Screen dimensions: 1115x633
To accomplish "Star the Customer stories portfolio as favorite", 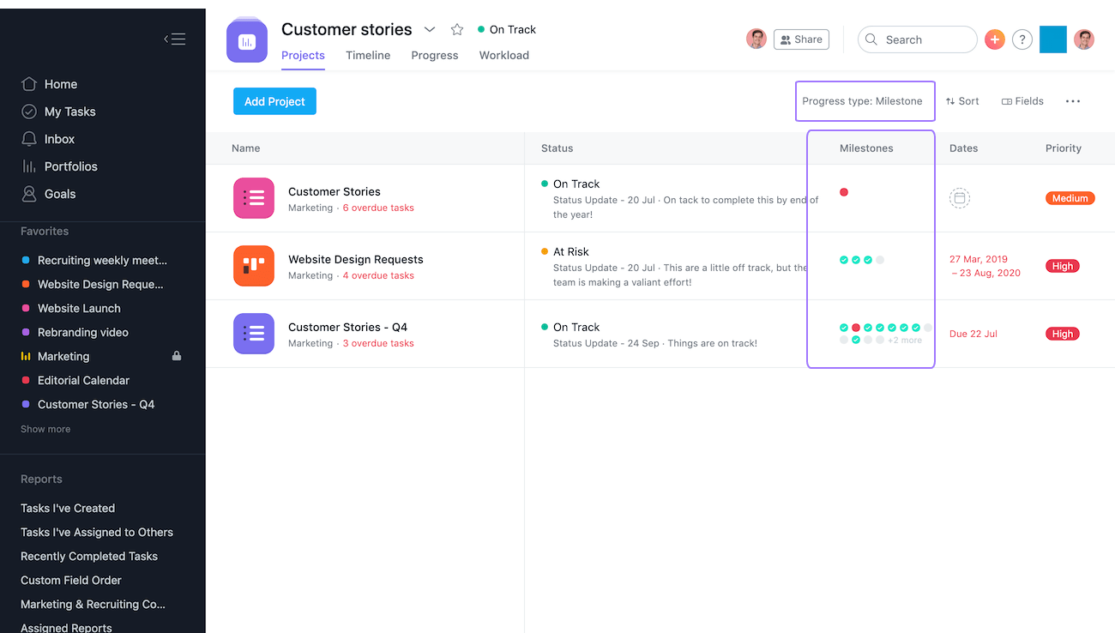I will tap(457, 30).
